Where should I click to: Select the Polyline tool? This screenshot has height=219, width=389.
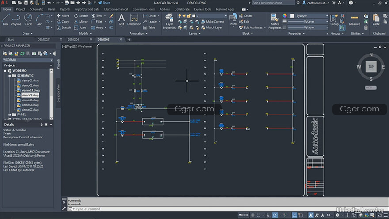(16, 20)
